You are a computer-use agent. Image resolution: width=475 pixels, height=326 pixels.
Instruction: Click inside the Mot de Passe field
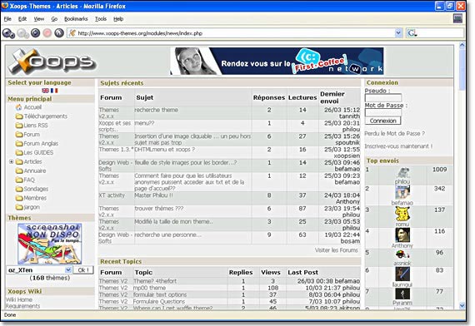point(383,112)
